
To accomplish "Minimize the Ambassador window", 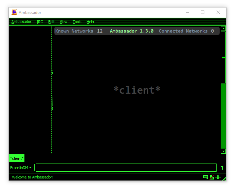I will 187,13.
